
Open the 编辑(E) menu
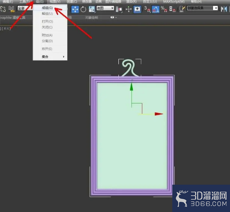click(8, 2)
